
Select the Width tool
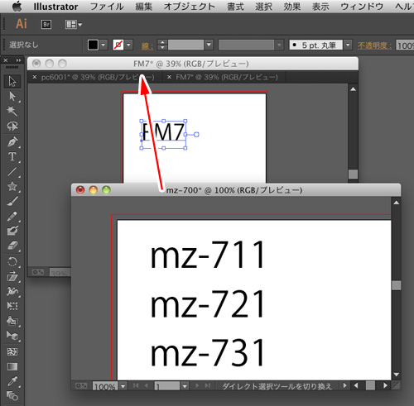click(x=12, y=291)
